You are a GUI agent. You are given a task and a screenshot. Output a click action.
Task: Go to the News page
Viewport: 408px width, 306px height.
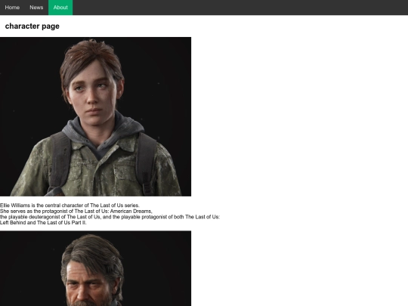36,8
